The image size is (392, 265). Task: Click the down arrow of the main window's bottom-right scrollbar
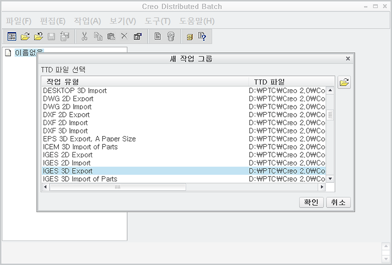pyautogui.click(x=386, y=258)
